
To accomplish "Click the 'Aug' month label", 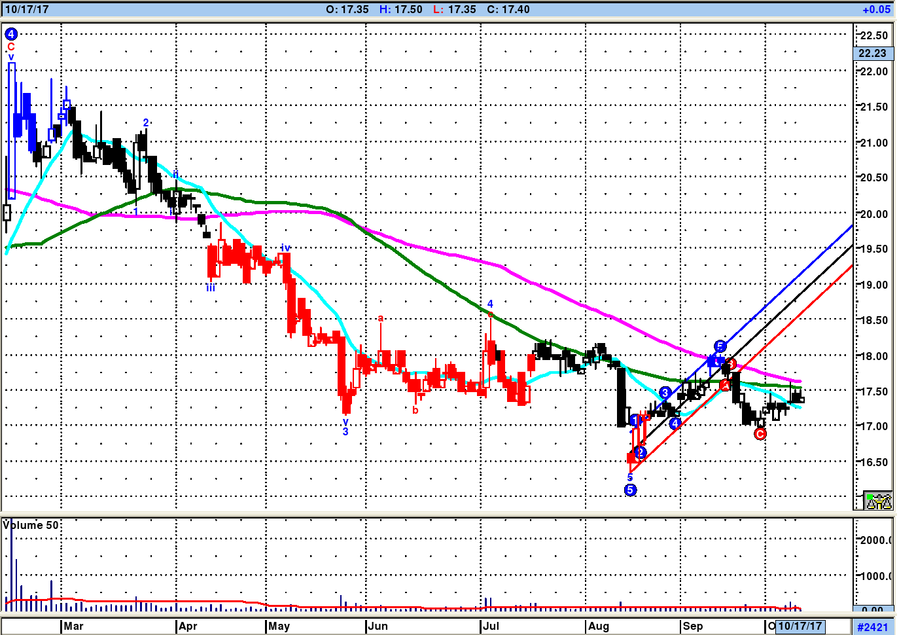I will tap(598, 626).
